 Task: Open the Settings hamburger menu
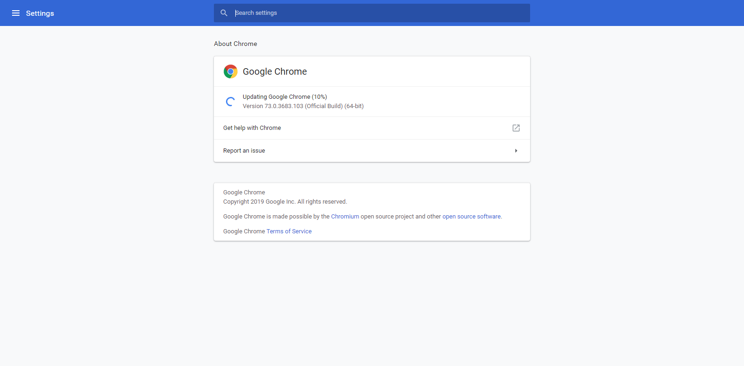point(16,13)
